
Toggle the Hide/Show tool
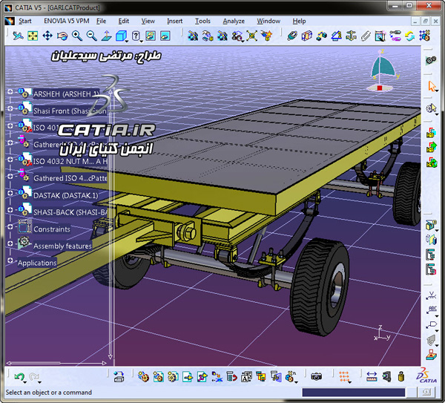pos(151,36)
